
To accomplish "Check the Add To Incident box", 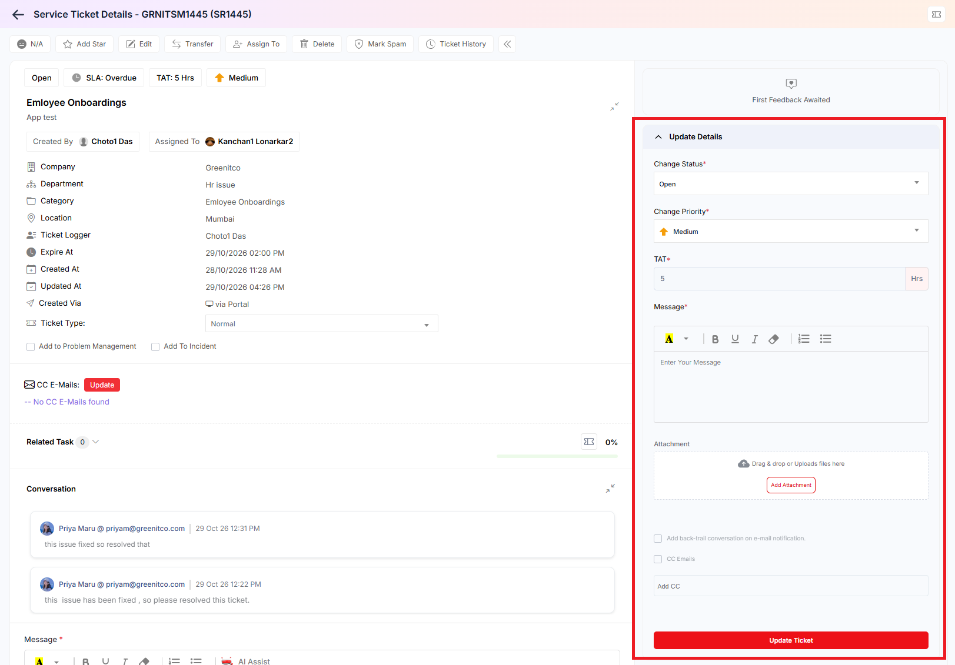I will [155, 347].
